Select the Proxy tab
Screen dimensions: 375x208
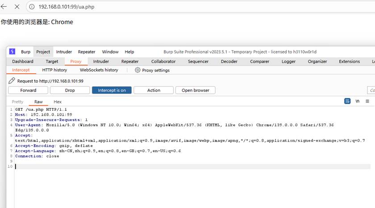[x=76, y=62]
